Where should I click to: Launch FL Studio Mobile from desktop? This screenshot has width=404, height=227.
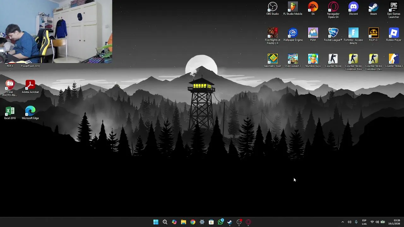[x=293, y=9]
